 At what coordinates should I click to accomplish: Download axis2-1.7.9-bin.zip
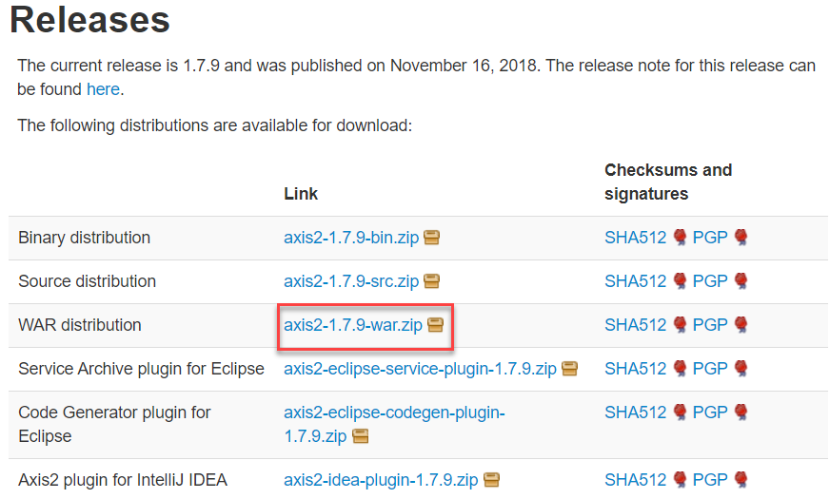[351, 238]
